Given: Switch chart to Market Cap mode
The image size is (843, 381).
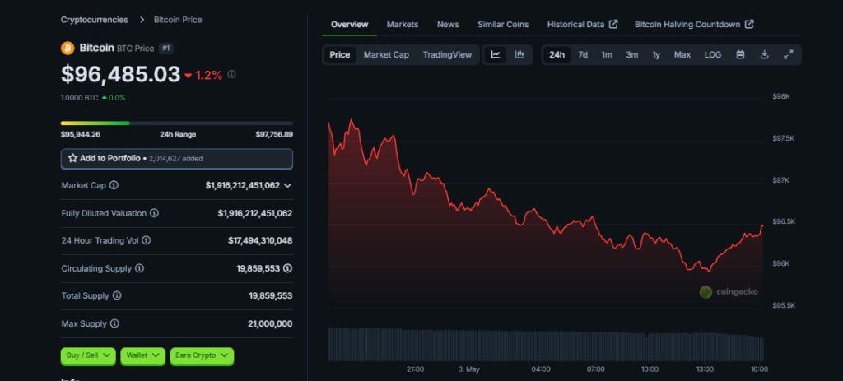Looking at the screenshot, I should 386,55.
